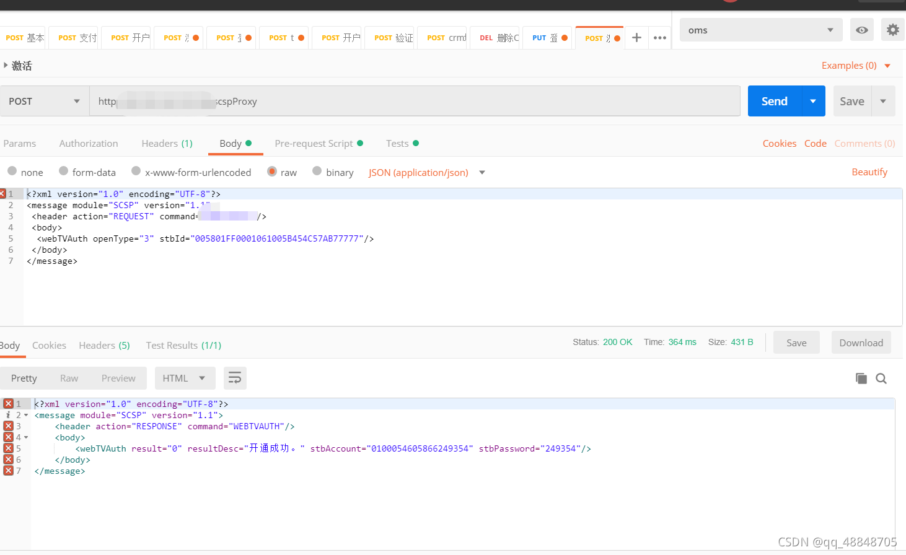Switch to the Params tab
The height and width of the screenshot is (555, 906).
(19, 143)
